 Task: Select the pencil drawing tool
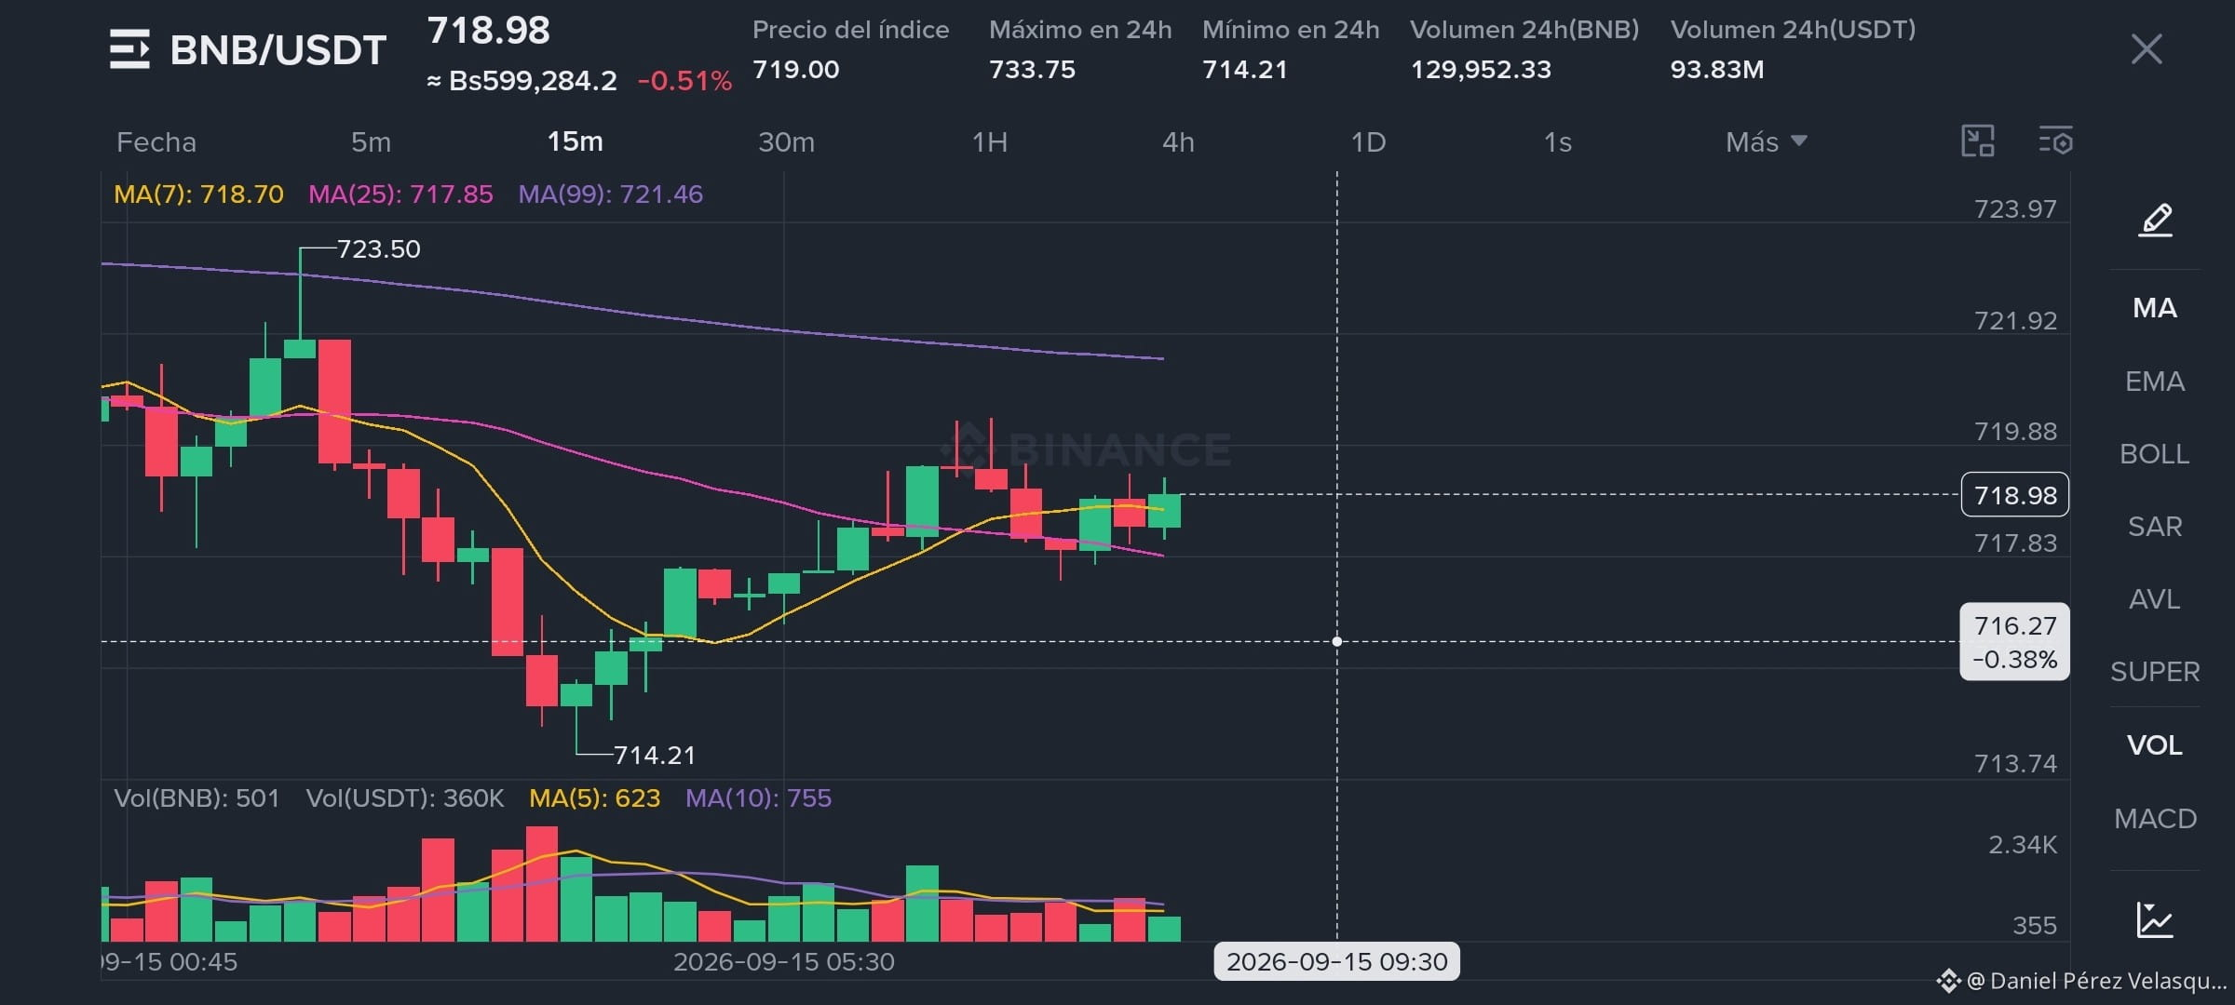point(2155,221)
